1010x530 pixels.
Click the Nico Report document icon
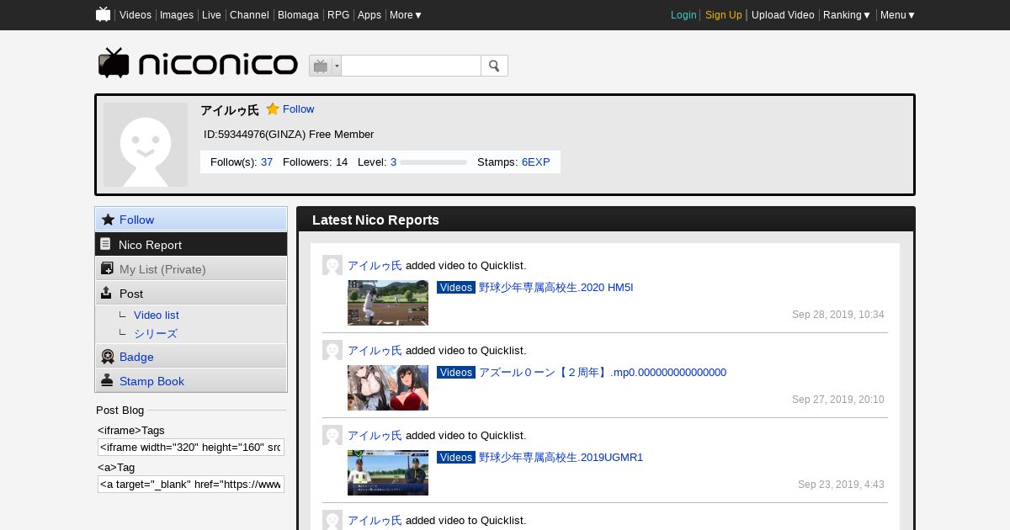click(x=106, y=244)
